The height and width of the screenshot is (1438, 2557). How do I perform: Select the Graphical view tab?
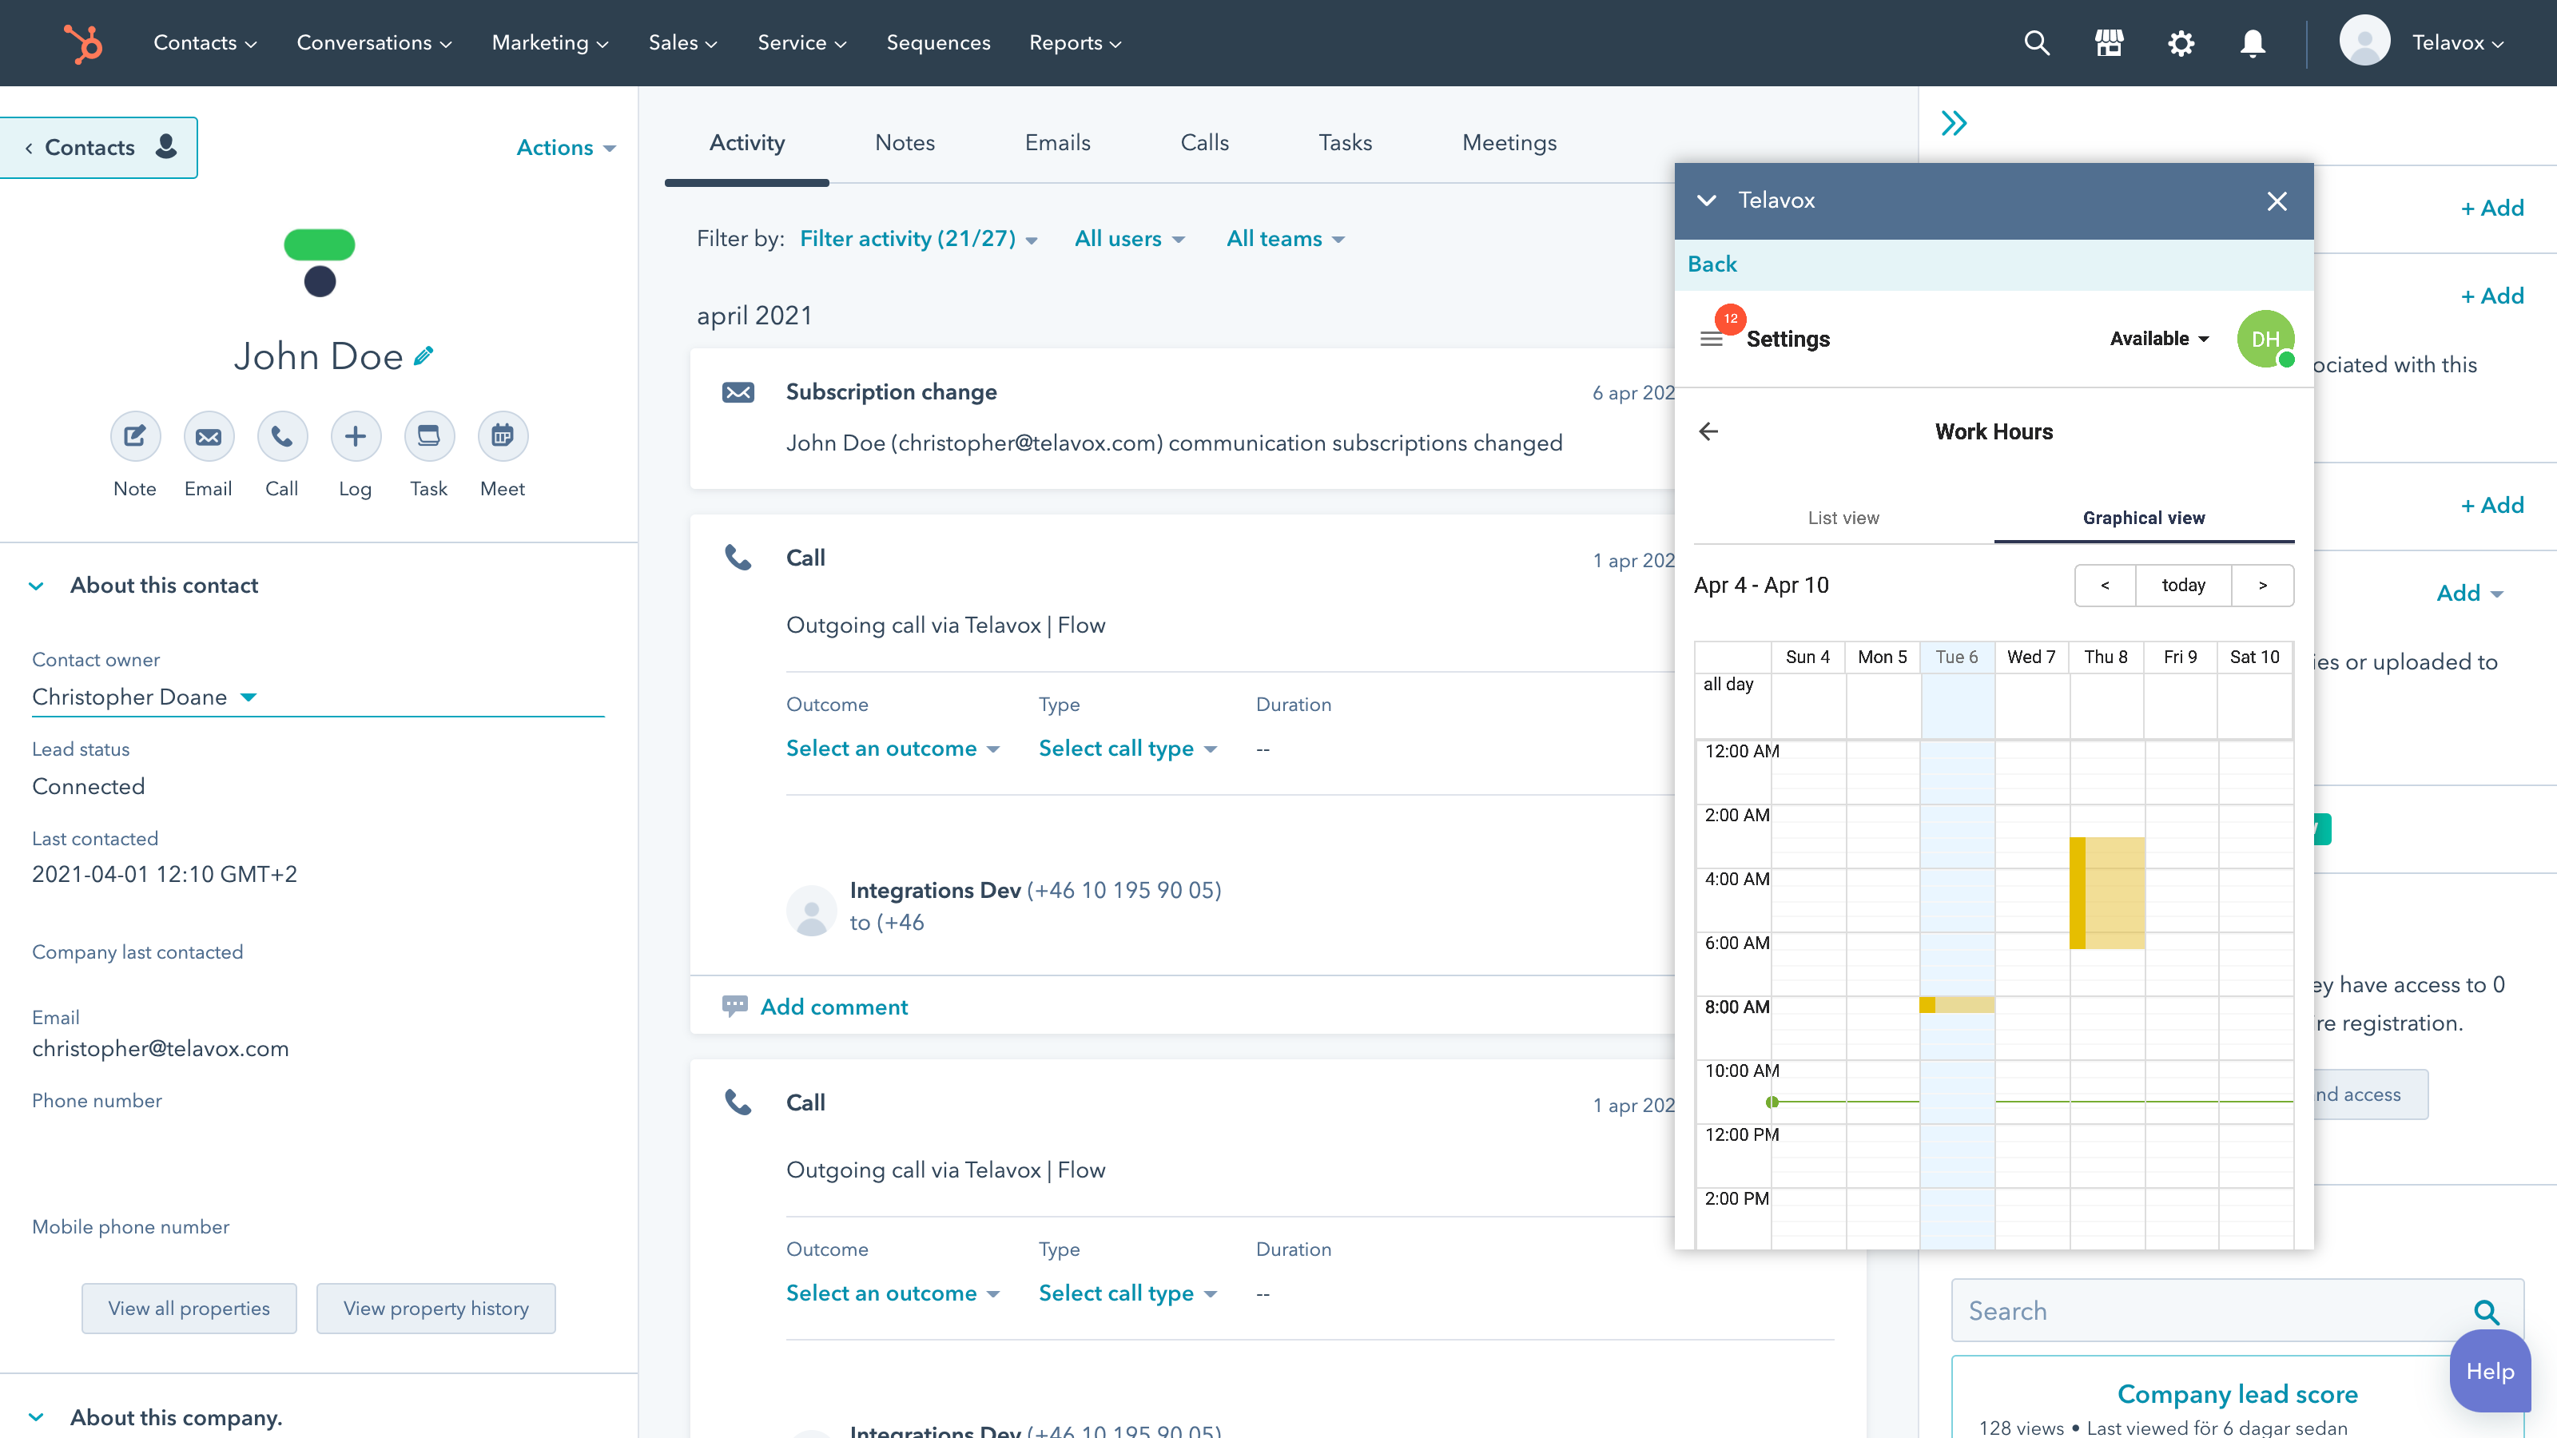(x=2144, y=517)
